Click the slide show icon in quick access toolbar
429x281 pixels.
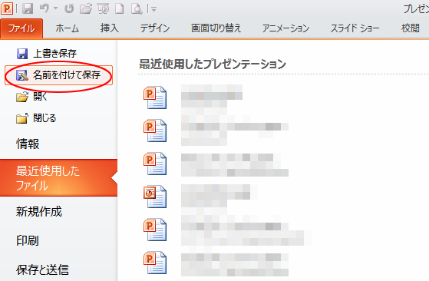(104, 8)
